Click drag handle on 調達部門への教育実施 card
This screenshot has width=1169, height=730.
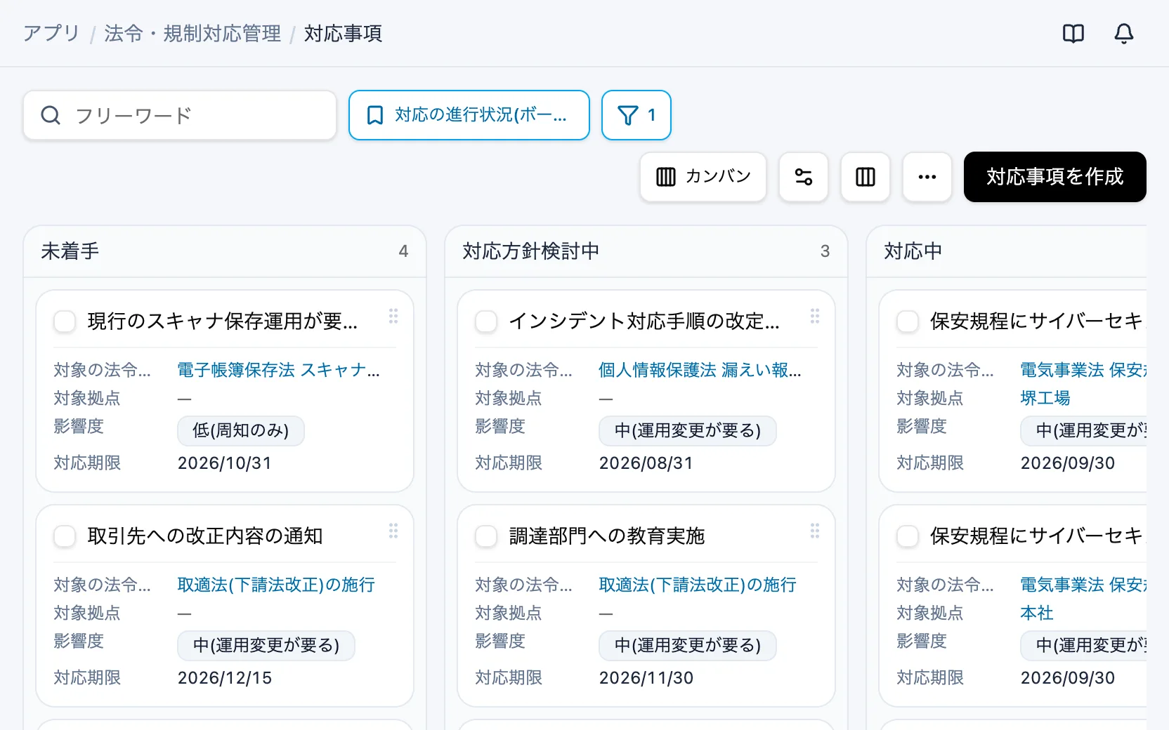pyautogui.click(x=815, y=531)
